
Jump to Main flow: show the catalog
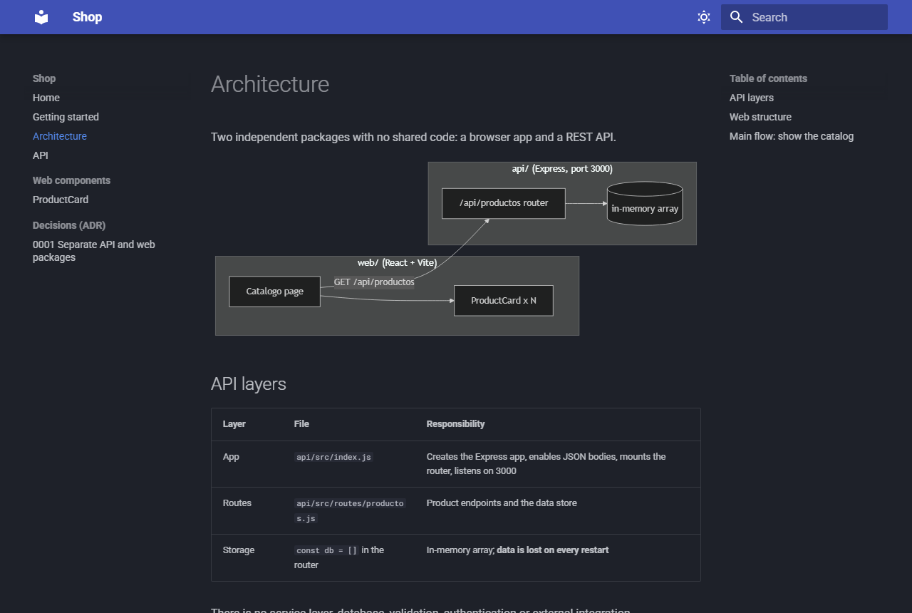[792, 136]
